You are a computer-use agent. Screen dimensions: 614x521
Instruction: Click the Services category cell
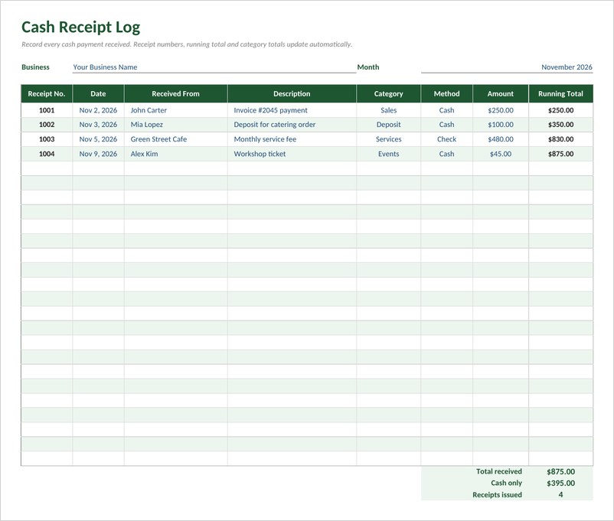tap(388, 139)
